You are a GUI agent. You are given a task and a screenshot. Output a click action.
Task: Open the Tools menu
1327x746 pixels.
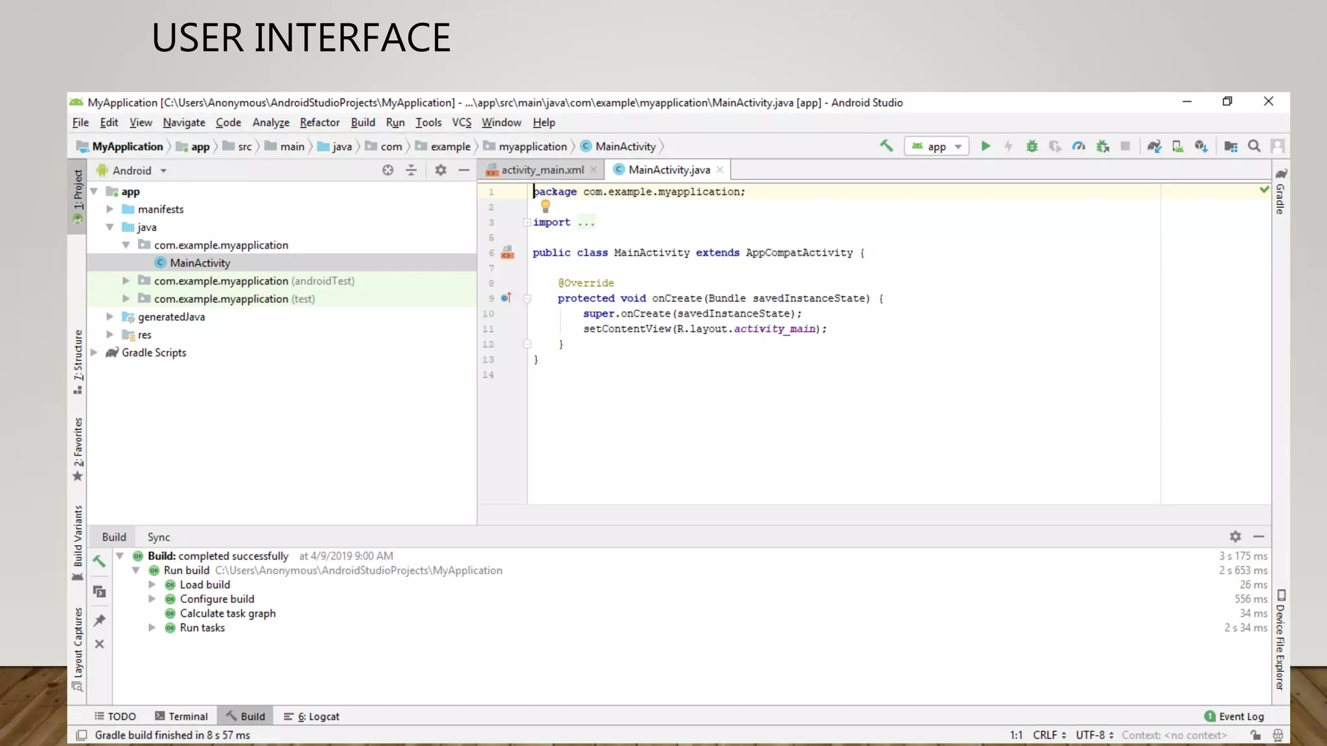point(428,122)
